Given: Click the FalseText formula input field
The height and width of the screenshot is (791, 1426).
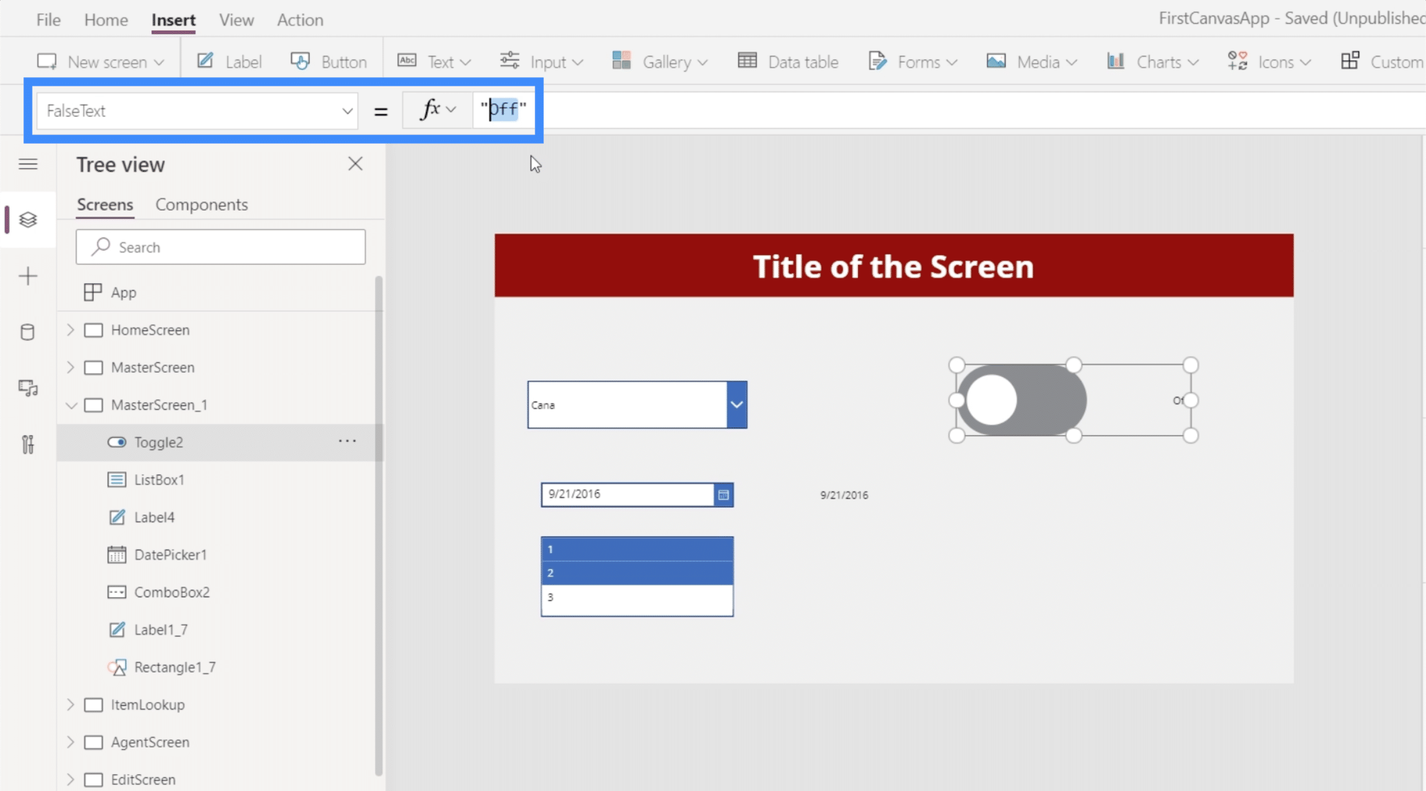Looking at the screenshot, I should click(x=502, y=109).
